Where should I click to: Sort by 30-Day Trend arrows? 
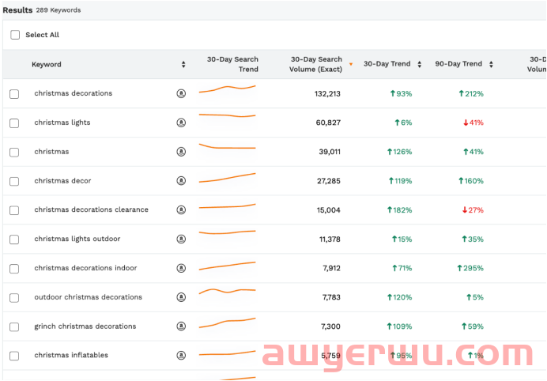pyautogui.click(x=420, y=64)
